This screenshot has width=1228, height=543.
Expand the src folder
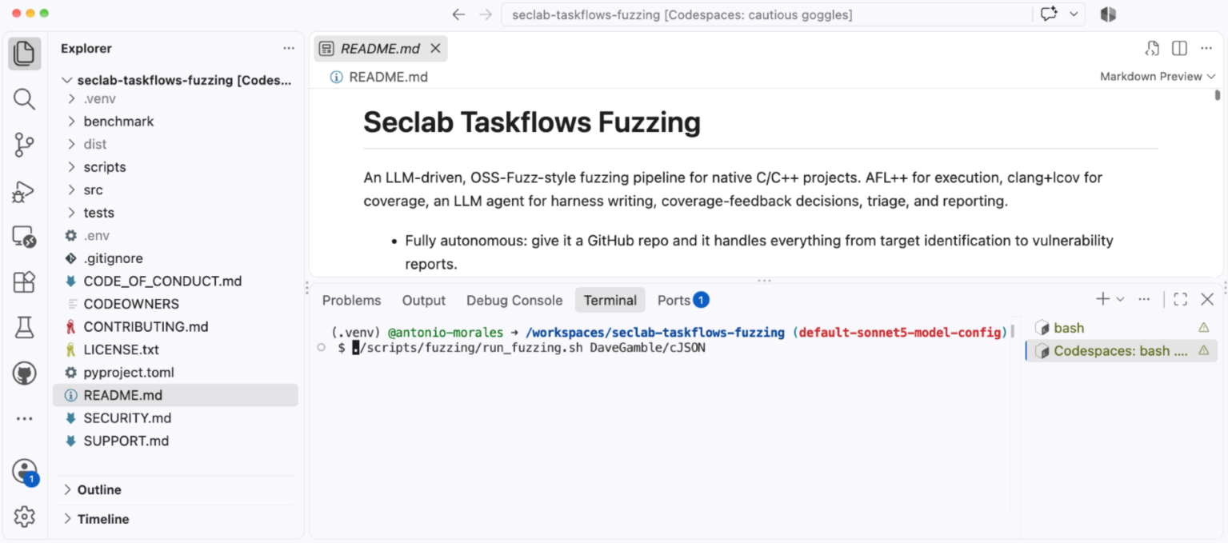coord(177,190)
